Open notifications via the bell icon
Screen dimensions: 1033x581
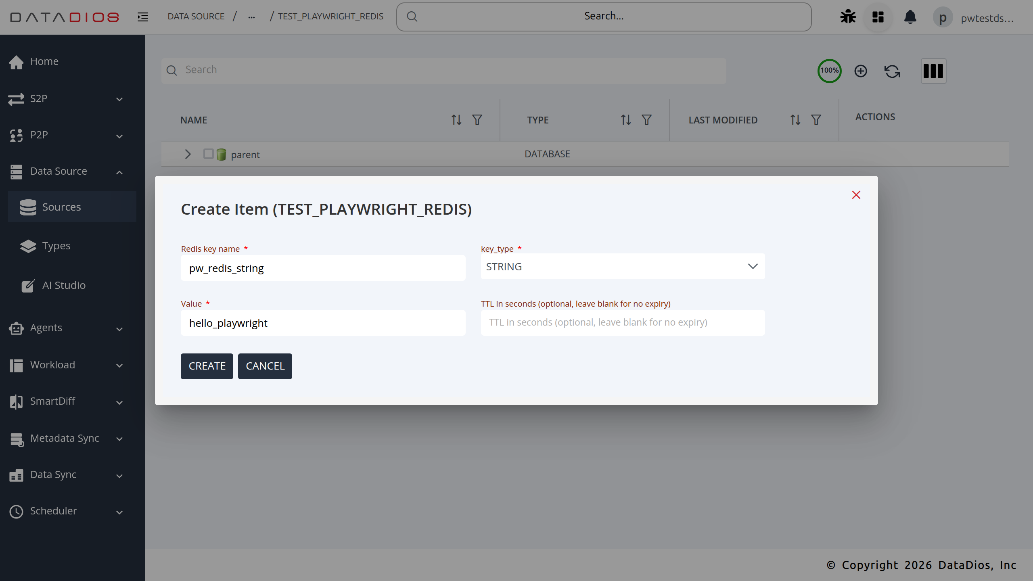pos(911,17)
